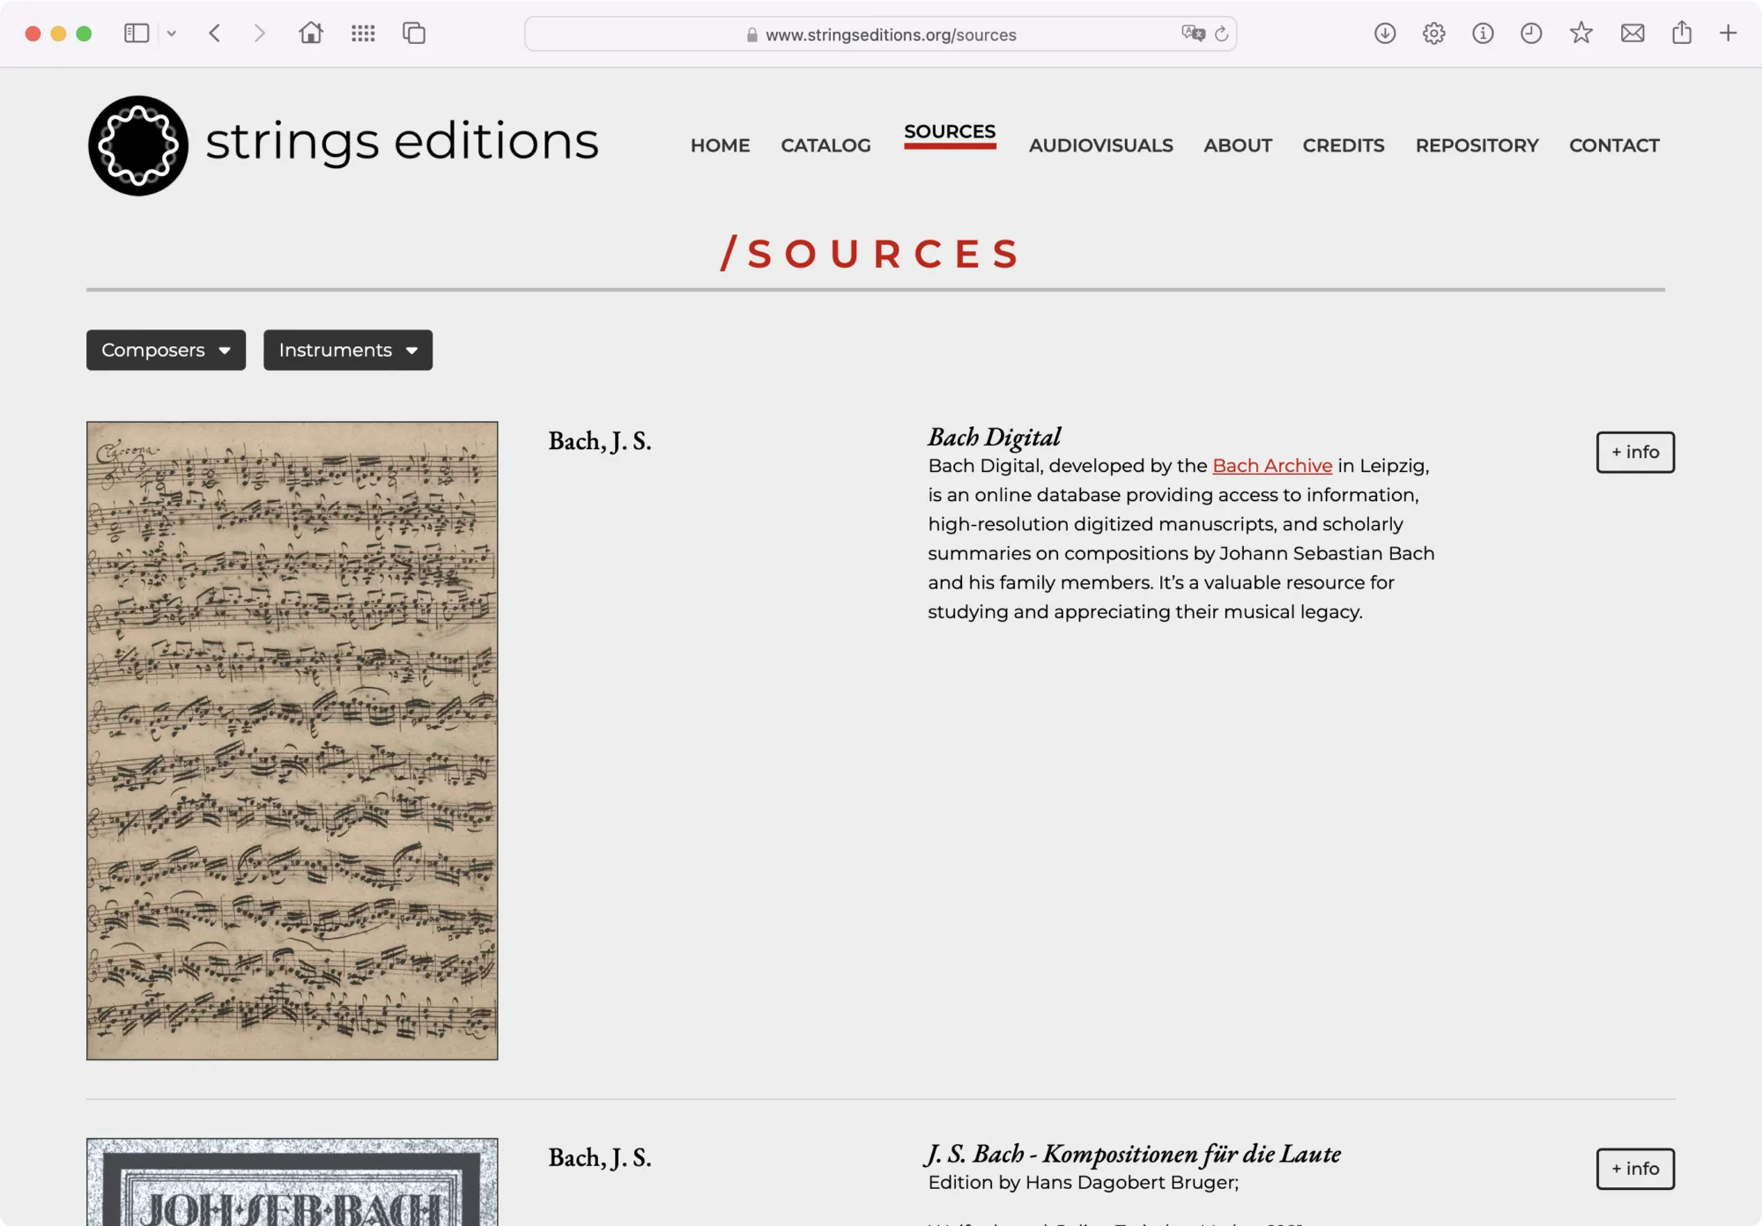Viewport: 1762px width, 1226px height.
Task: Open the mail envelope toolbar icon
Action: (x=1632, y=33)
